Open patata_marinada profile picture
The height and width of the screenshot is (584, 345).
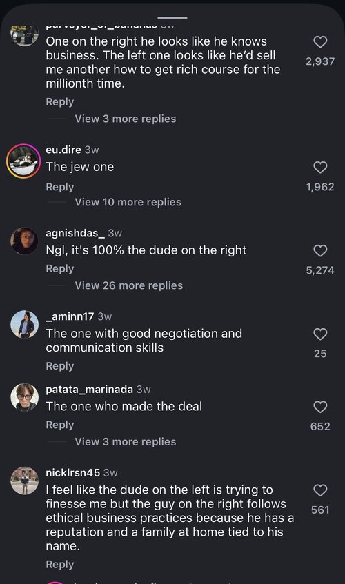[24, 397]
